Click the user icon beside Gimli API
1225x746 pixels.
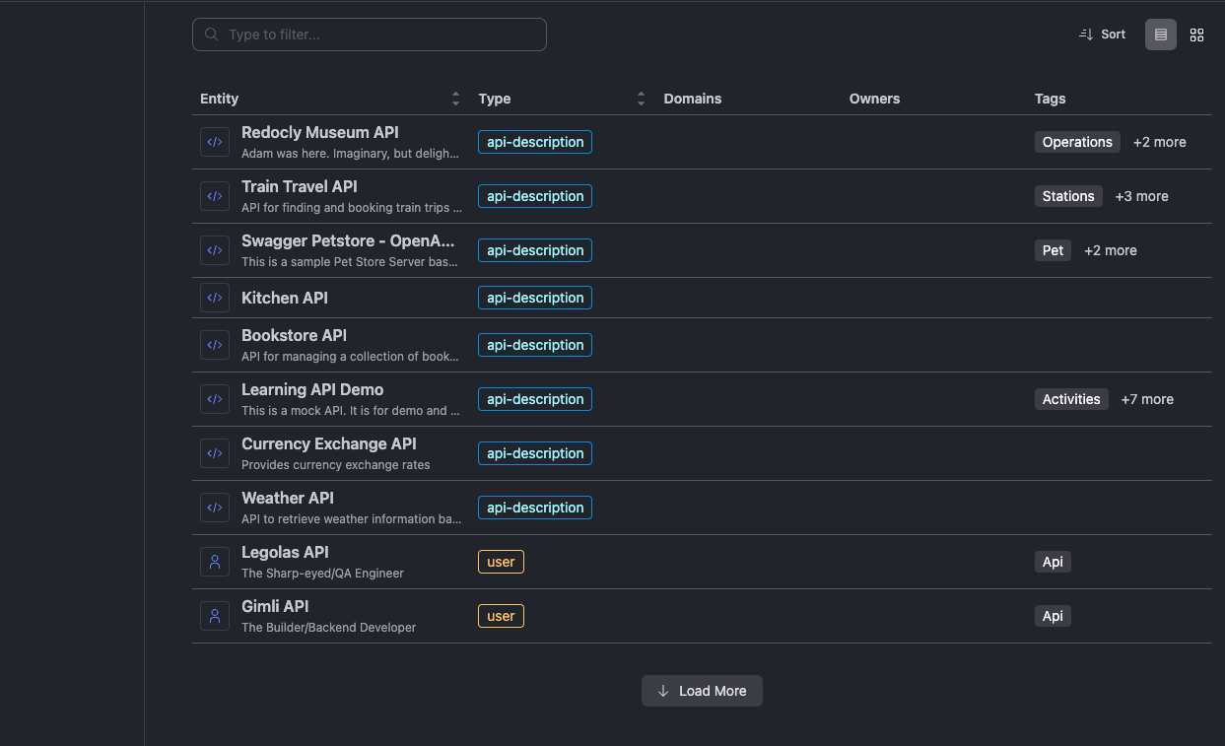click(x=215, y=616)
